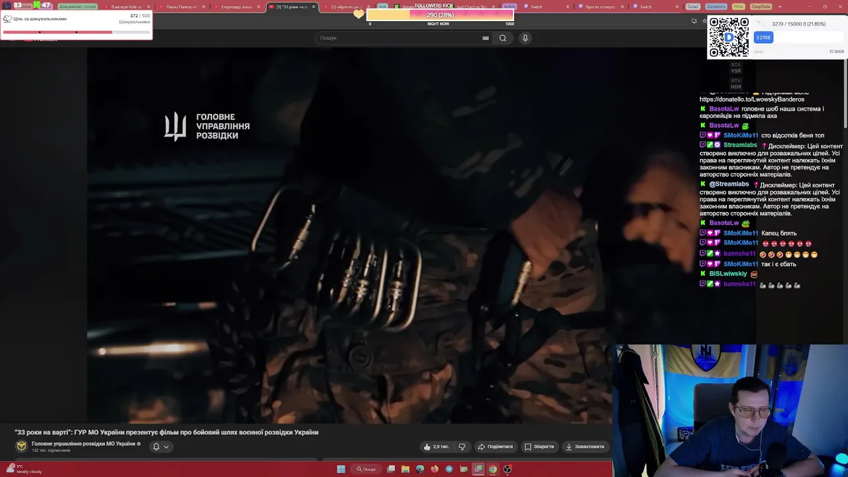Open the channel avatar of ГУР МО України
Viewport: 848px width, 477px height.
click(x=21, y=447)
